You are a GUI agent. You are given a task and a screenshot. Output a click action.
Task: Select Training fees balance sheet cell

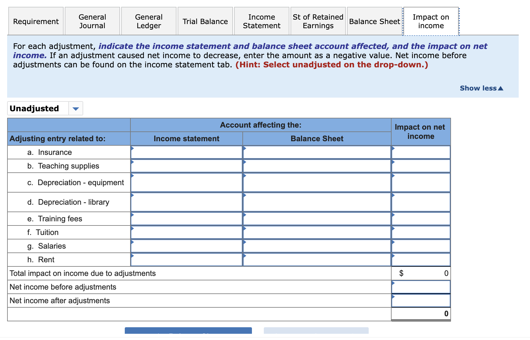[317, 219]
